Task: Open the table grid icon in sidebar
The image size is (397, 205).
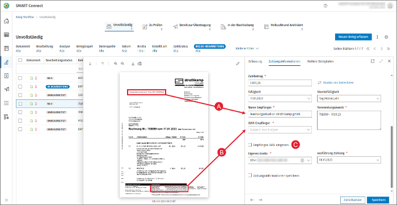Action: tap(7, 35)
